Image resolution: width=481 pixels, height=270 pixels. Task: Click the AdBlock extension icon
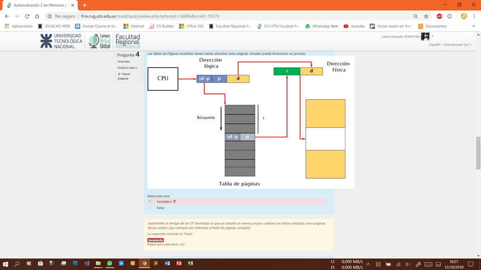(439, 16)
